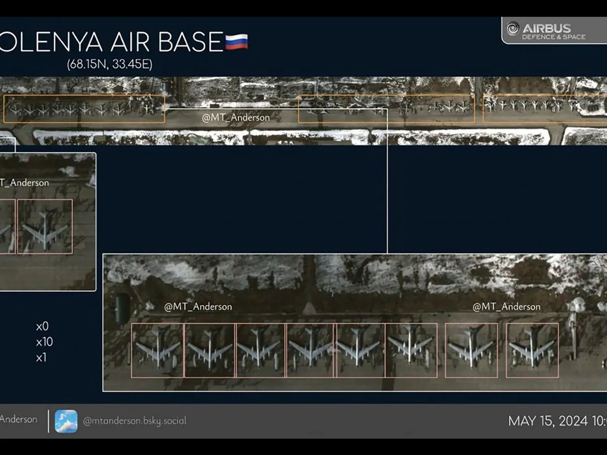Click the coordinates (68.15N, 33.45E)
This screenshot has width=607, height=455.
pyautogui.click(x=109, y=65)
